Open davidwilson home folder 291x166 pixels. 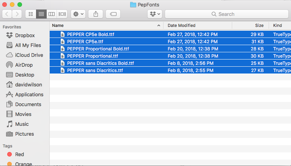pos(25,85)
